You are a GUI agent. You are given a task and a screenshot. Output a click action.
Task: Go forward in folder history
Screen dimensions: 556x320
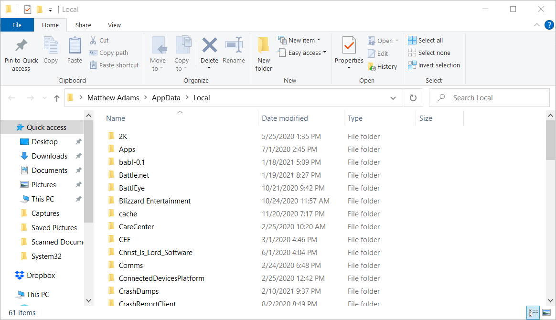pyautogui.click(x=30, y=98)
